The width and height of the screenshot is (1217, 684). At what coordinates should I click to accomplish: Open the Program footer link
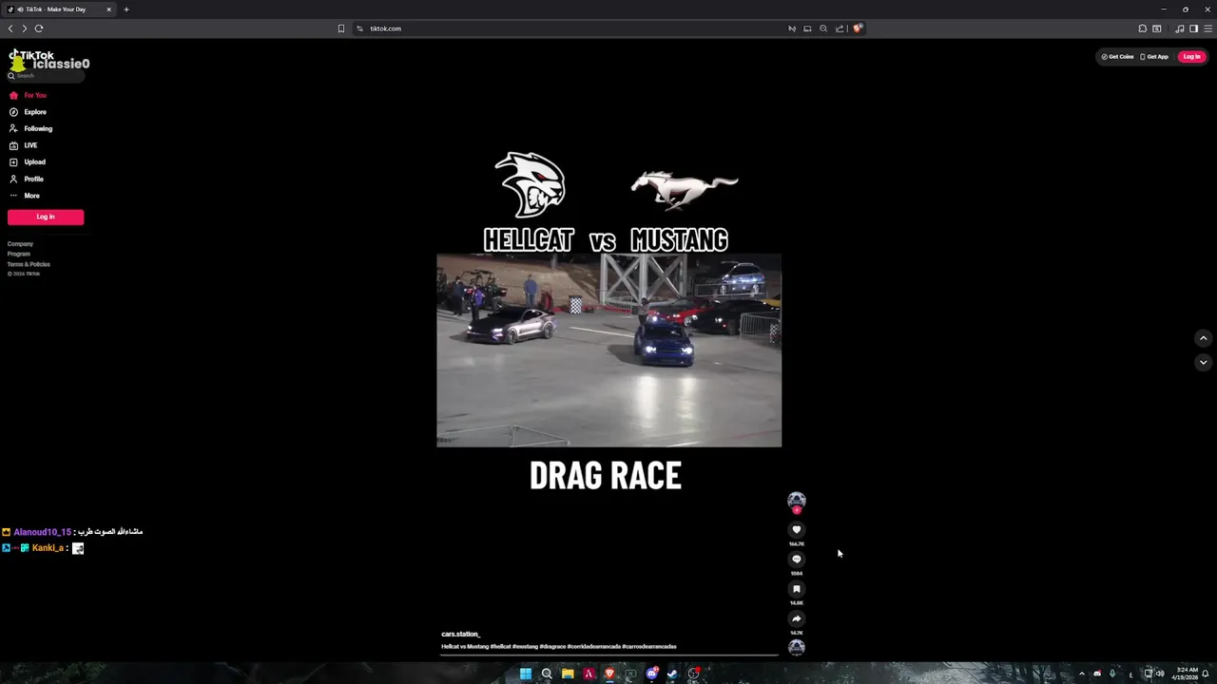pos(19,254)
